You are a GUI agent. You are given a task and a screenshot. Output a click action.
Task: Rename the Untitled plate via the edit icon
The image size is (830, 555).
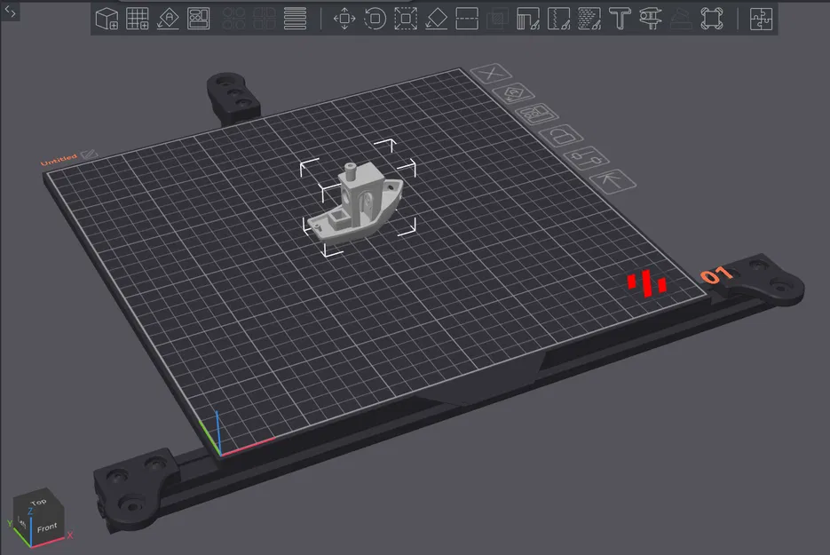point(90,154)
